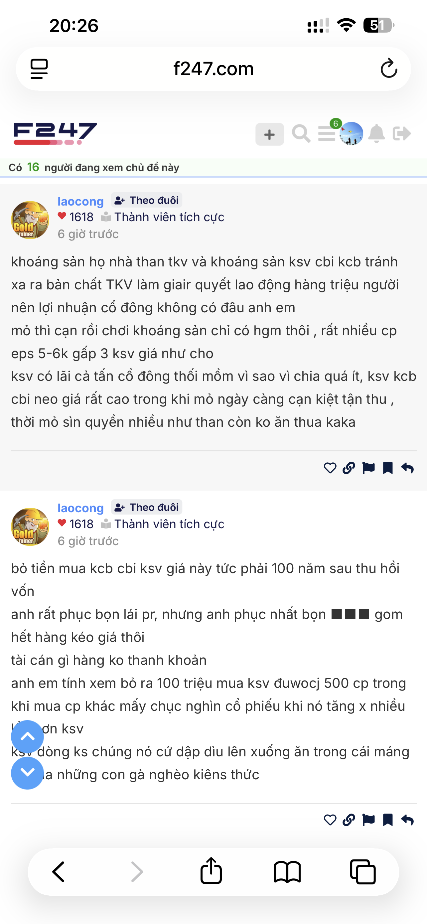Reload the page in Safari address bar

389,69
